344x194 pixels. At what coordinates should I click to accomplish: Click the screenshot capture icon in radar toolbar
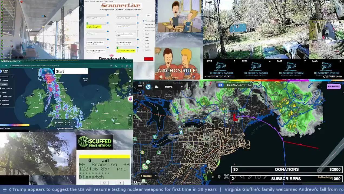pos(226,177)
